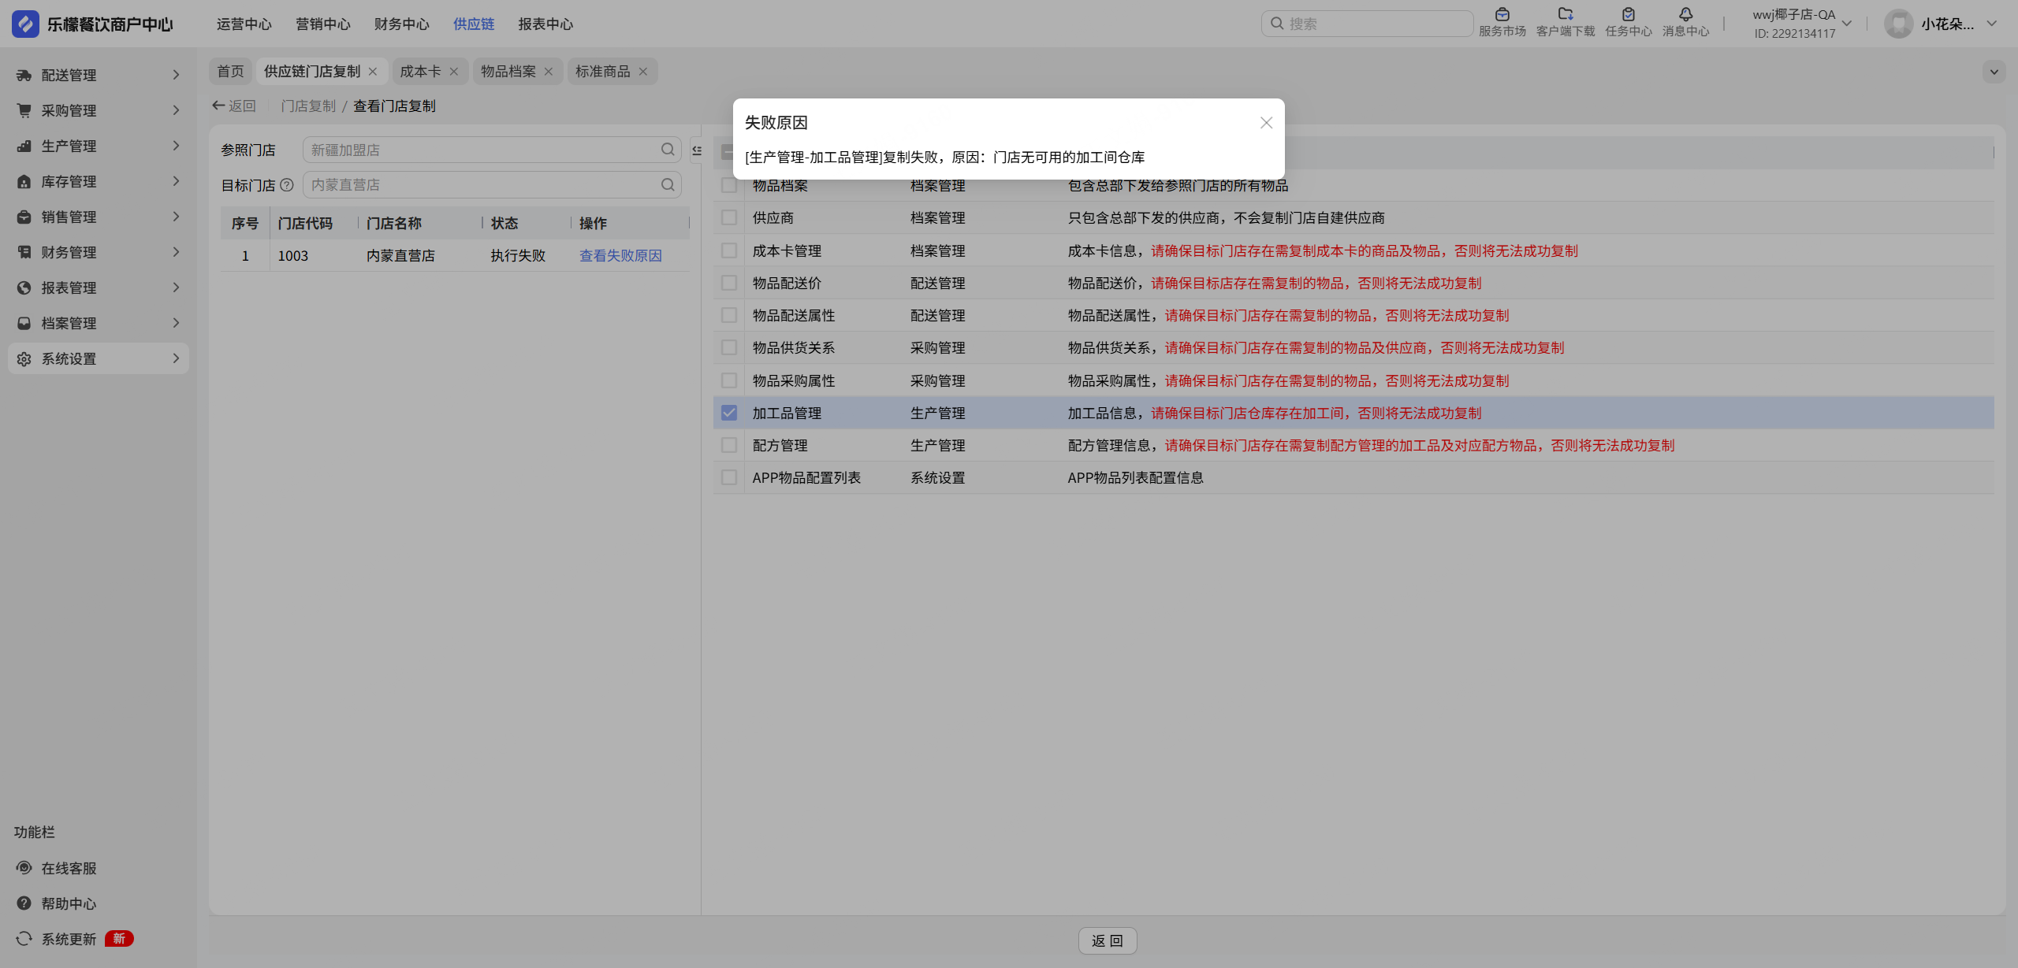Tick the 供应商 row checkbox
2018x968 pixels.
(x=729, y=218)
